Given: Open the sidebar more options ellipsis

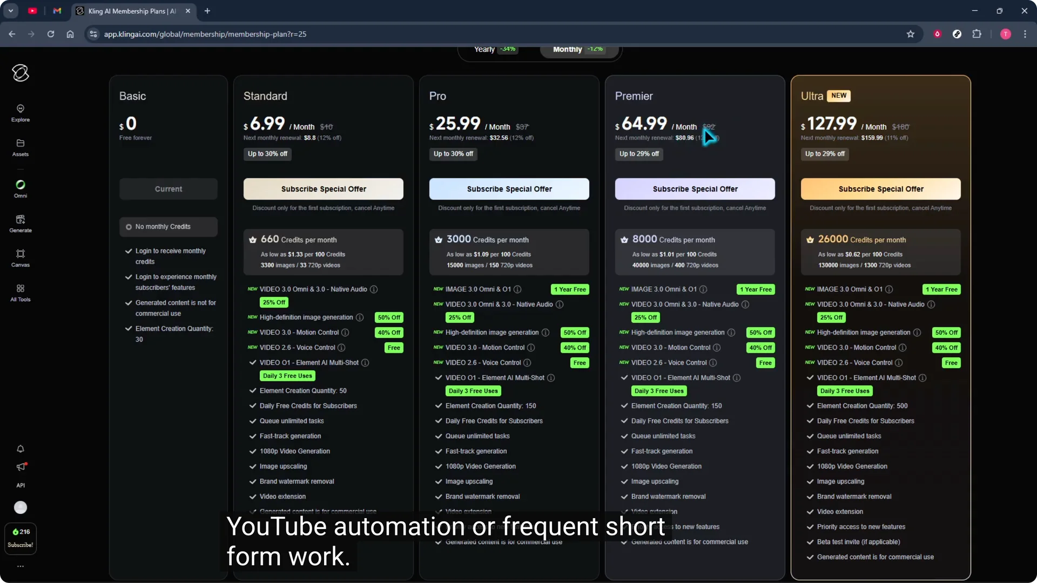Looking at the screenshot, I should tap(21, 566).
